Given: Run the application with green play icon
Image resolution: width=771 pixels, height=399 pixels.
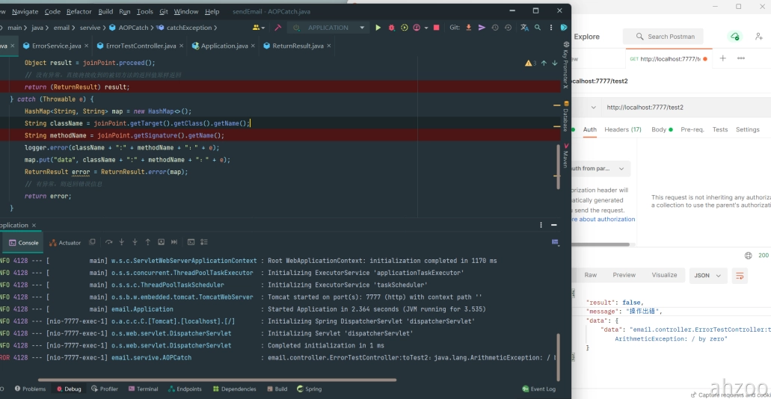Looking at the screenshot, I should [x=378, y=28].
